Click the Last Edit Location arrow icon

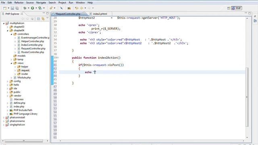[77, 8]
